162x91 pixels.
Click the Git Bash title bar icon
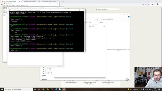coord(11,10)
